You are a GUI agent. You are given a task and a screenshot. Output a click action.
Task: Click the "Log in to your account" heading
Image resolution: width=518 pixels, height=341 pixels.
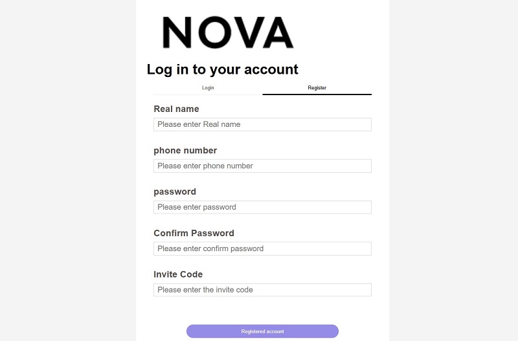pos(222,69)
